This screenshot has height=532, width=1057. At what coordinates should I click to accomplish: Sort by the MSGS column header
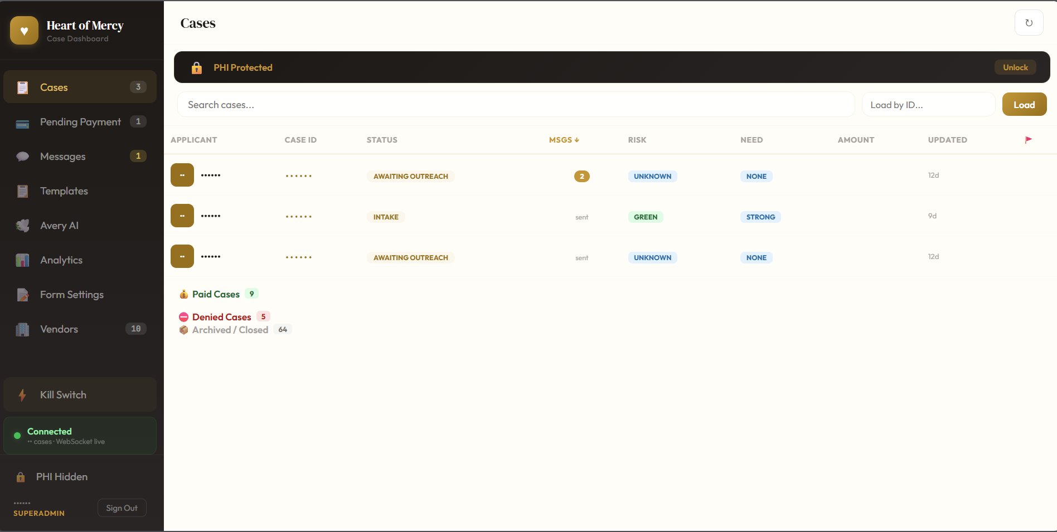point(564,140)
